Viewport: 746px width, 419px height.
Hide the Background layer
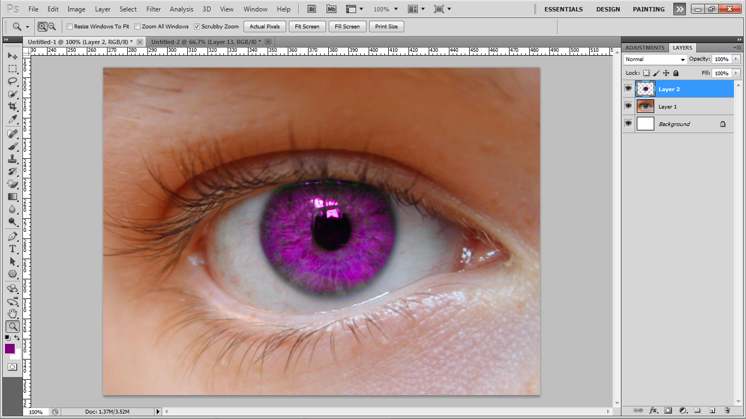click(x=628, y=123)
